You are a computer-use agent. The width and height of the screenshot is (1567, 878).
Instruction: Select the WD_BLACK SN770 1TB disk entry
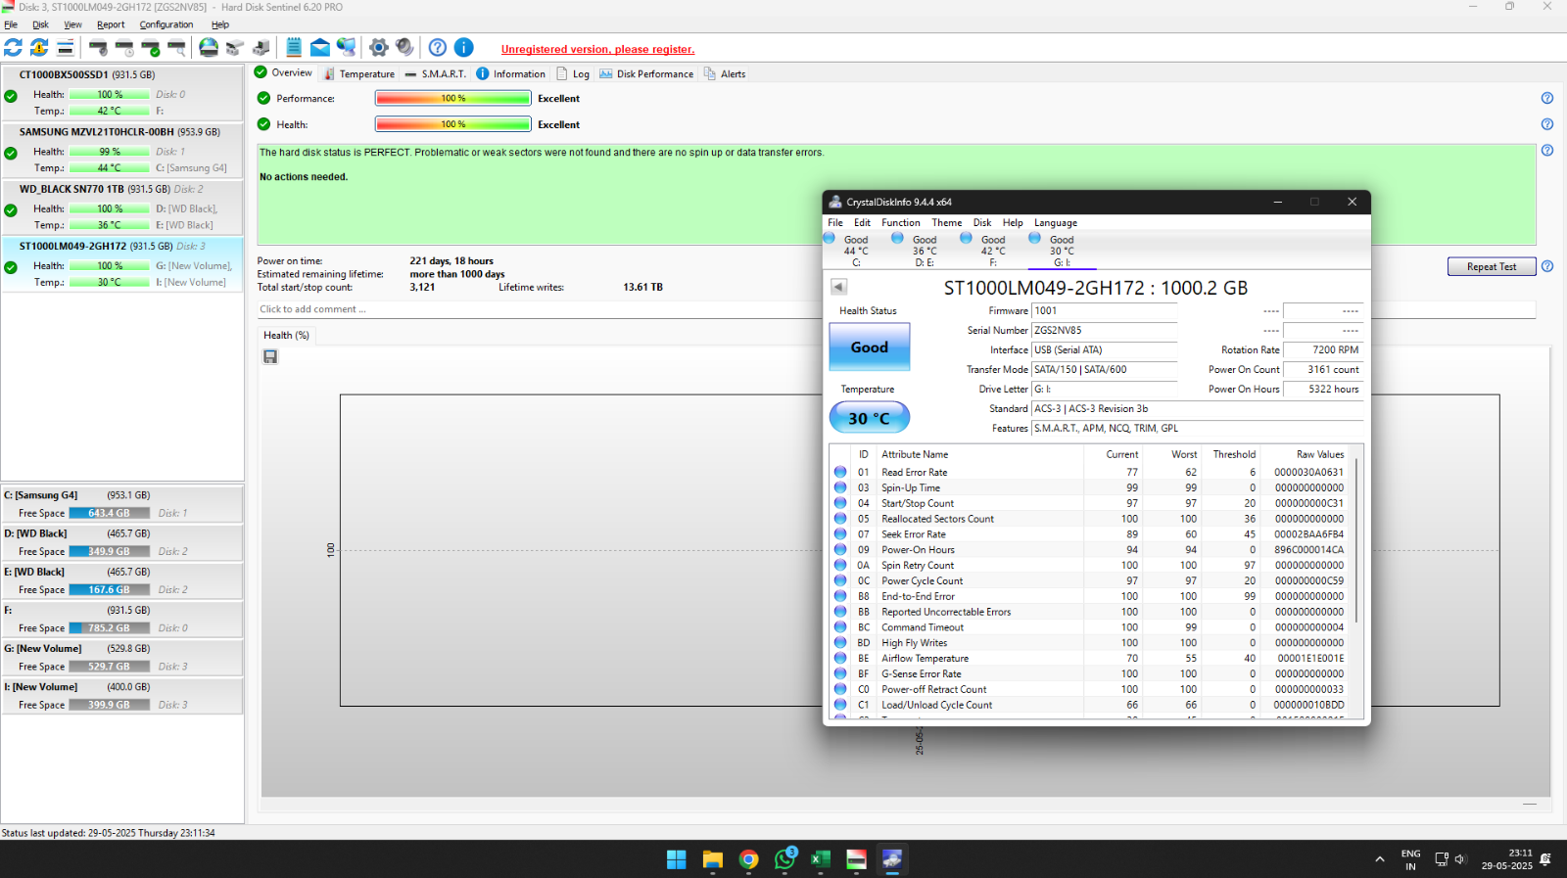122,207
